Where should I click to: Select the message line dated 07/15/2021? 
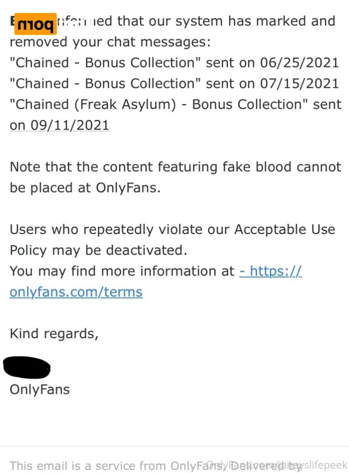(x=174, y=84)
